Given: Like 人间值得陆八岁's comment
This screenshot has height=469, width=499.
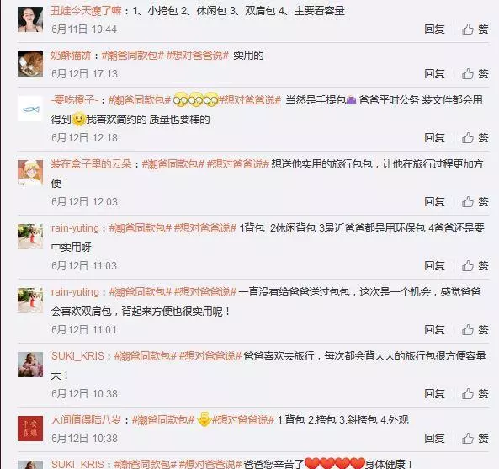Looking at the screenshot, I should 475,439.
